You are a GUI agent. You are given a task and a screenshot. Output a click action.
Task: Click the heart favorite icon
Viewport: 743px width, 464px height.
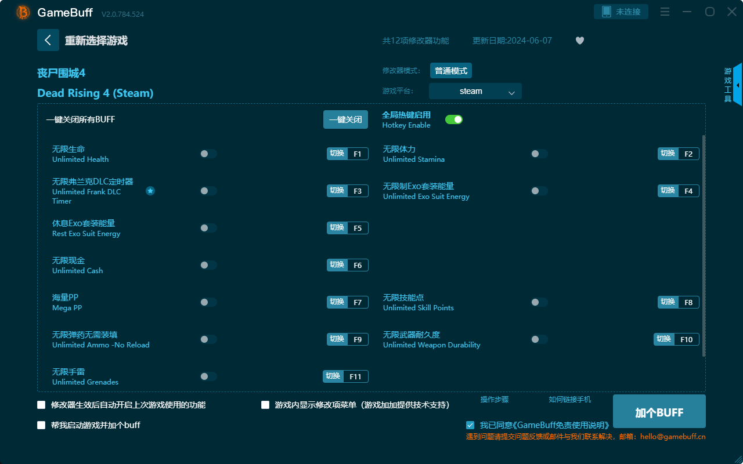click(580, 41)
